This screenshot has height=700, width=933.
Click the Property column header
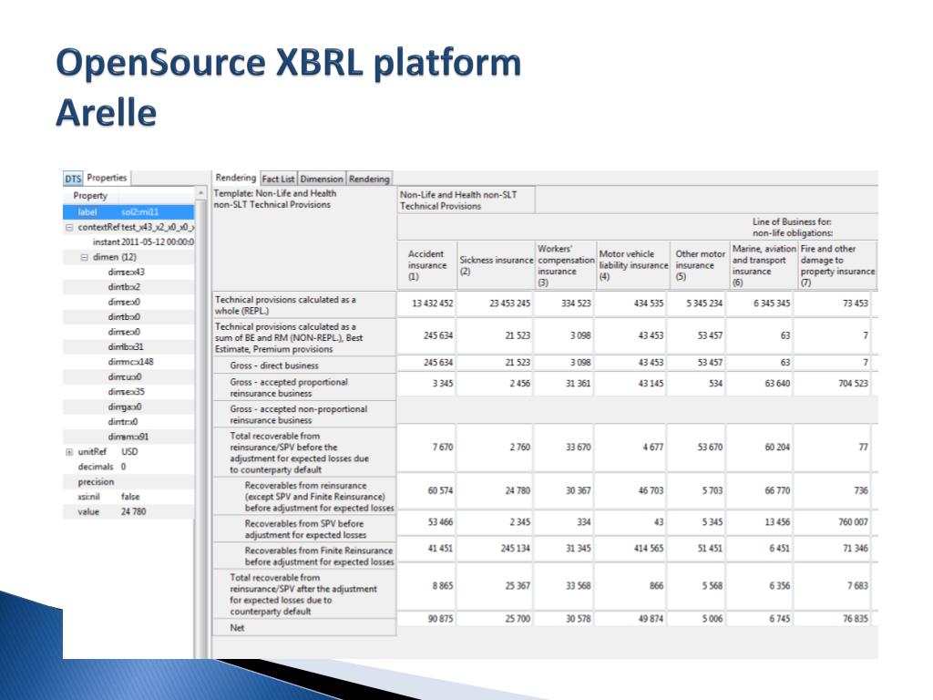point(90,196)
